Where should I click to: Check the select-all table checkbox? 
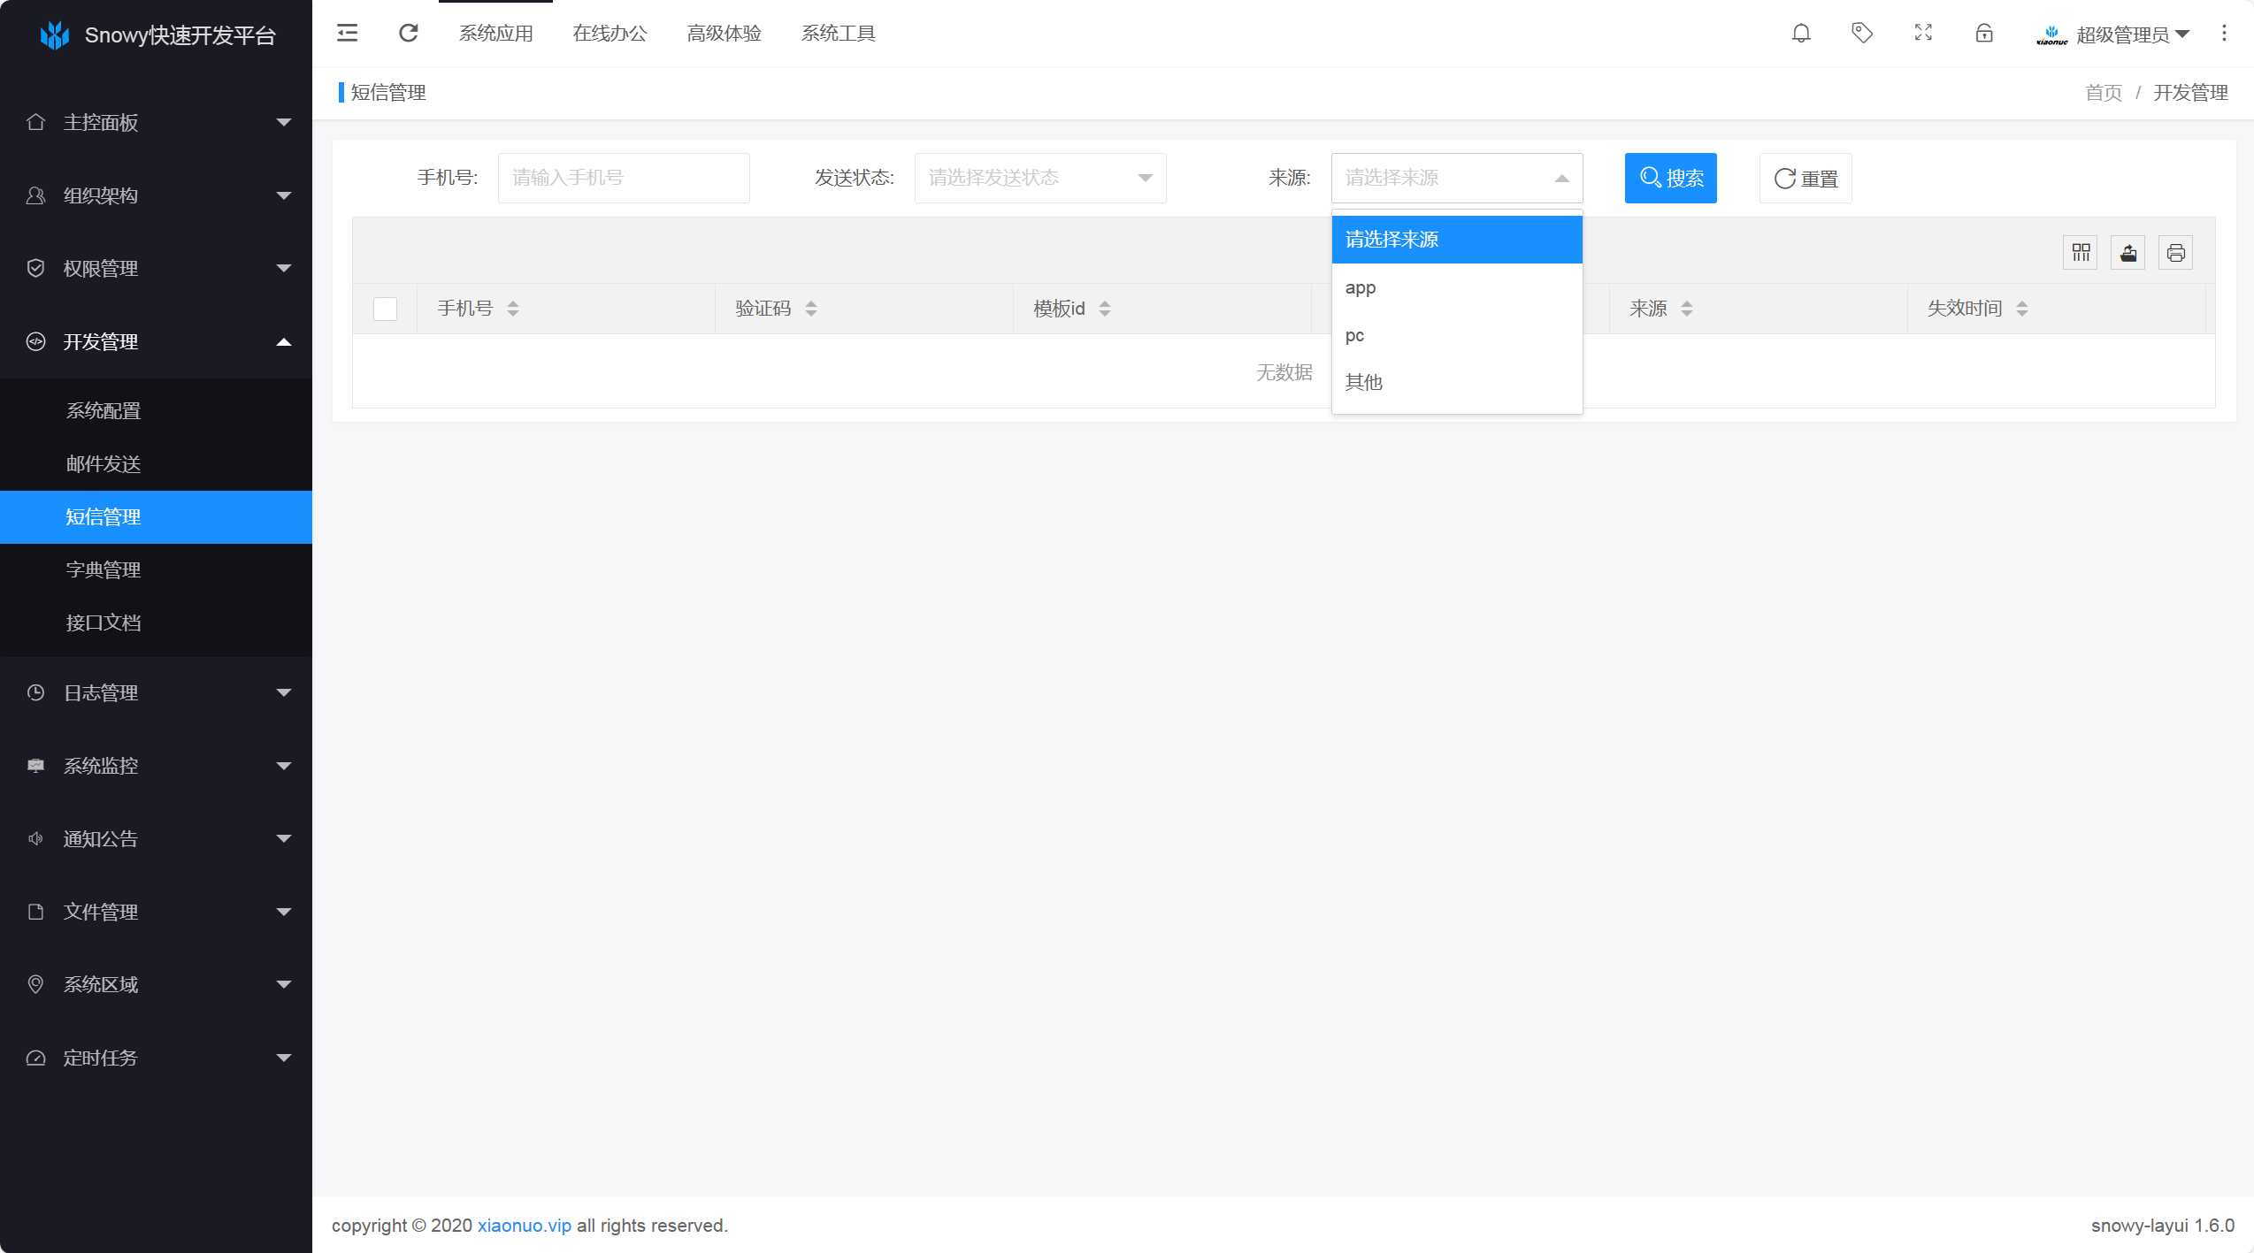385,309
